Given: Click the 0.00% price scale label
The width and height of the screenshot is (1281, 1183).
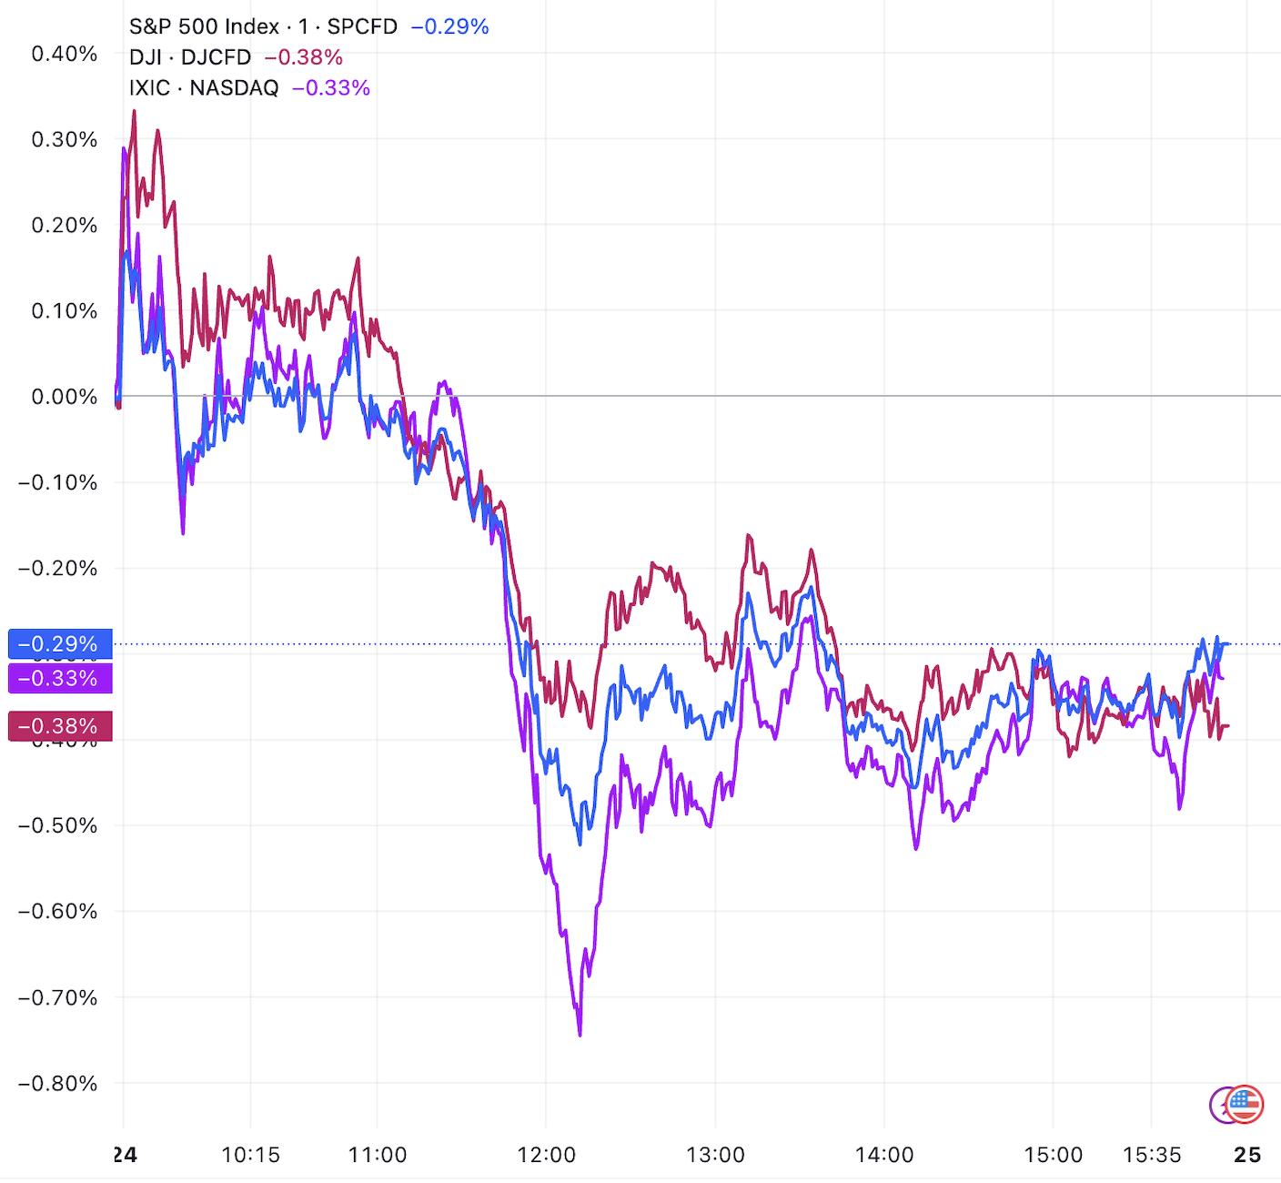Looking at the screenshot, I should pos(65,397).
